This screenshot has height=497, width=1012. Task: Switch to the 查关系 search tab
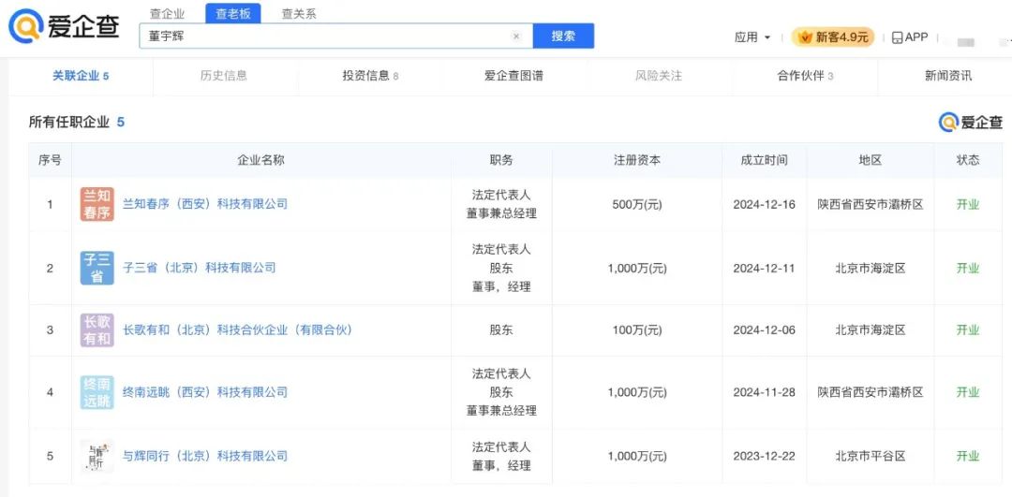pos(299,13)
